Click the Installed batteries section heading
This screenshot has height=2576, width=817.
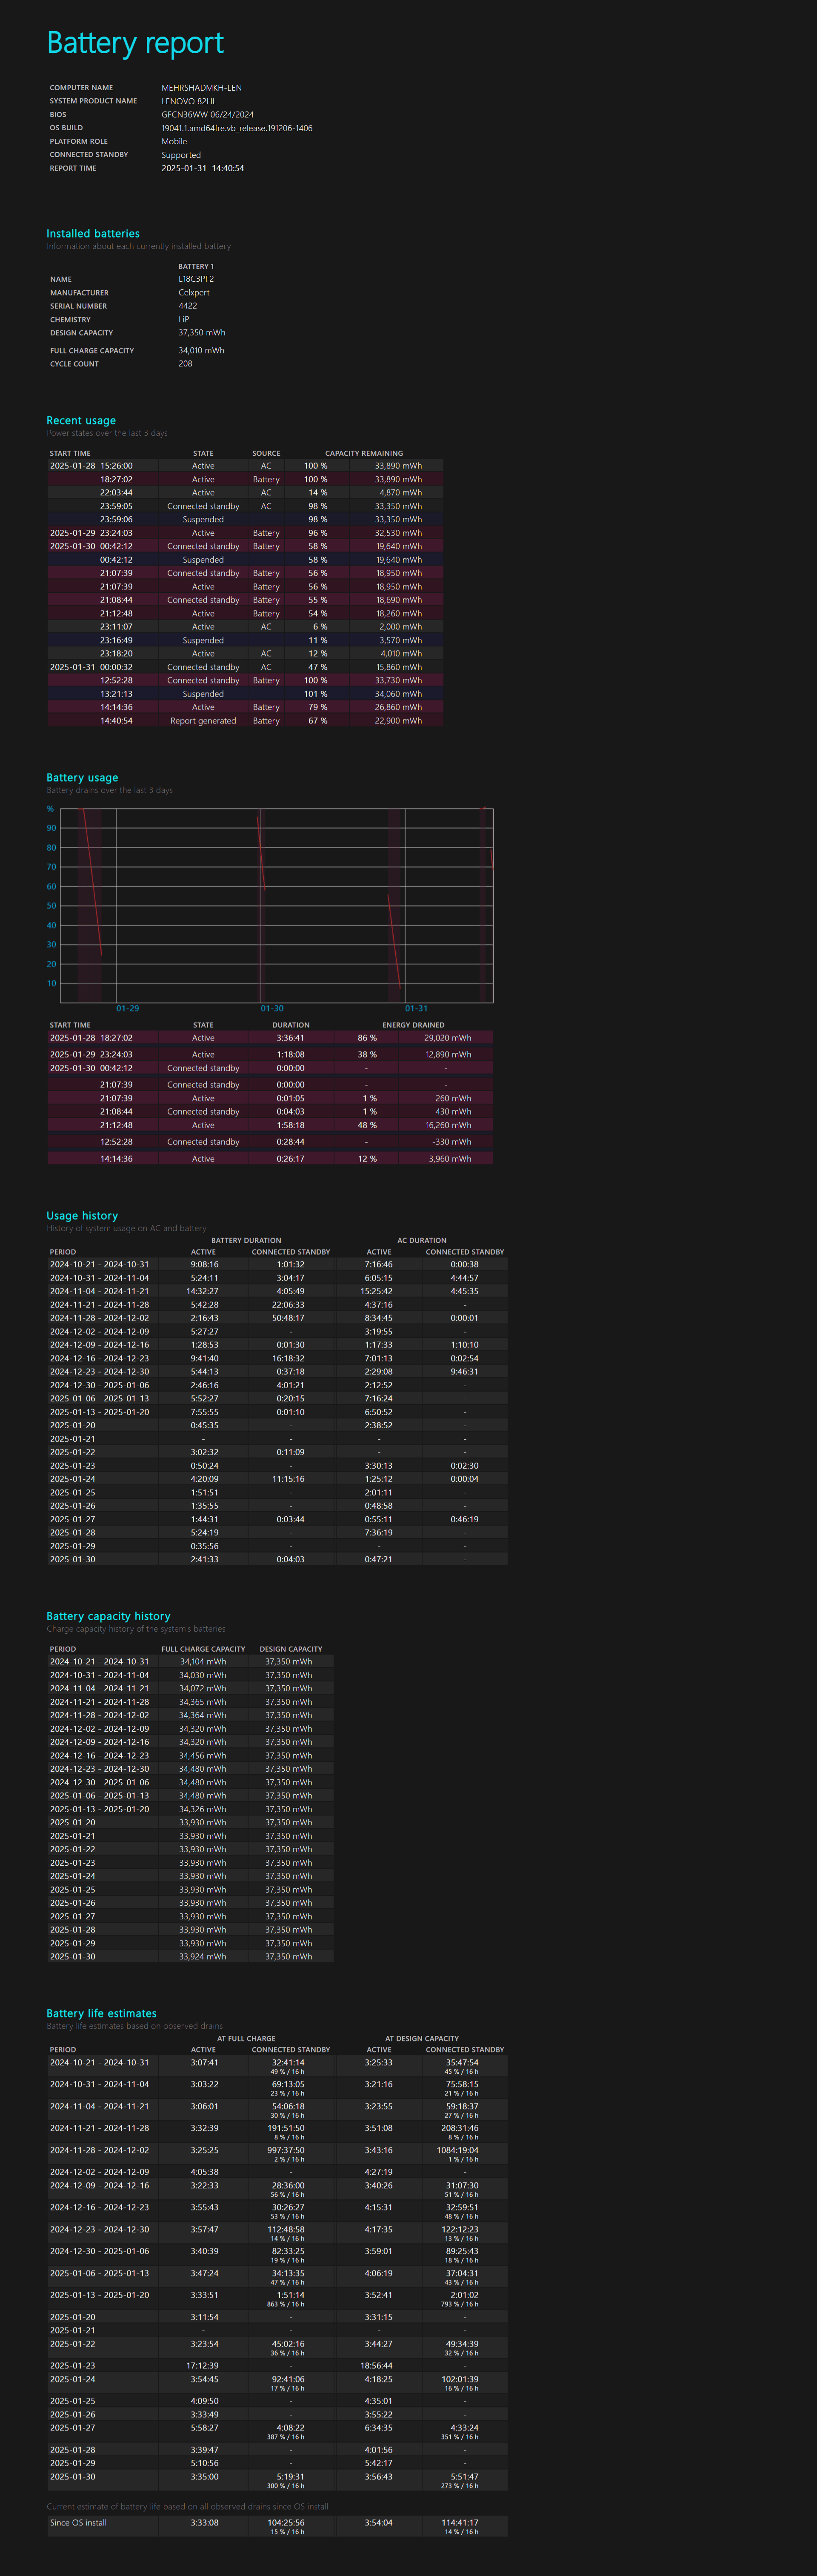coord(93,233)
